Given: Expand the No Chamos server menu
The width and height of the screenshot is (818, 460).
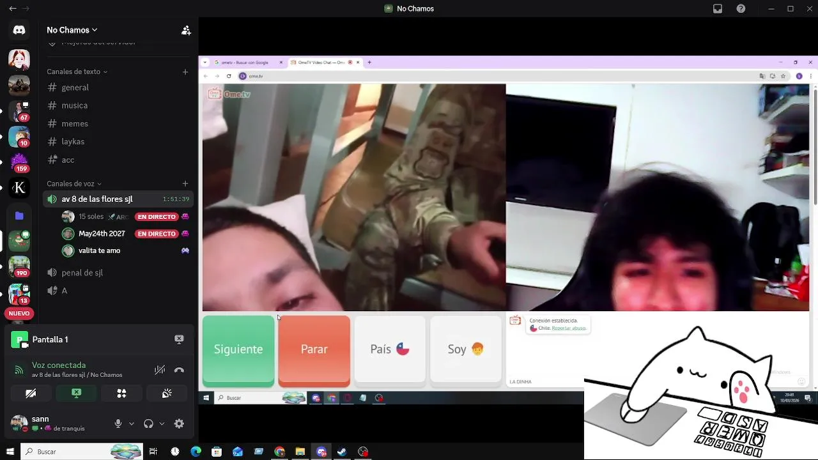Looking at the screenshot, I should point(72,30).
